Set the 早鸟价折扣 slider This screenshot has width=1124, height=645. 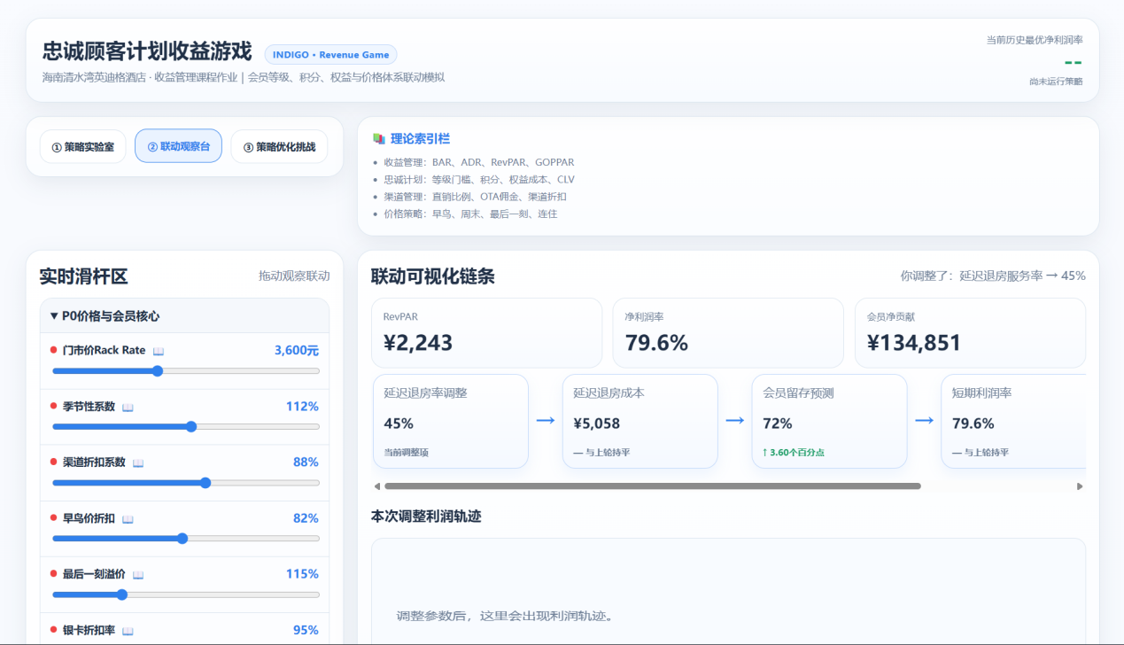coord(186,539)
